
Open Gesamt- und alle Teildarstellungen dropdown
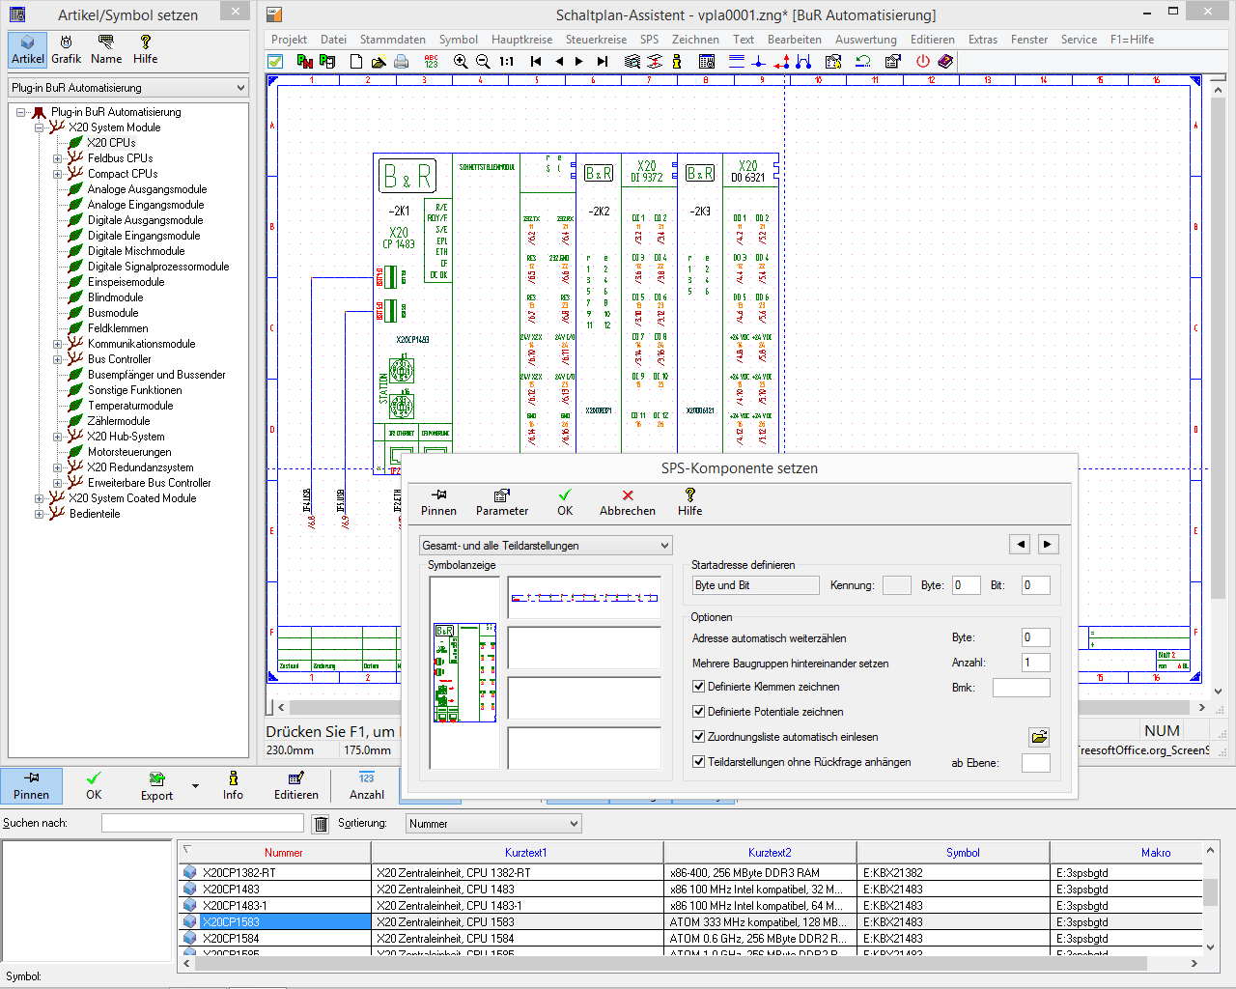click(546, 546)
